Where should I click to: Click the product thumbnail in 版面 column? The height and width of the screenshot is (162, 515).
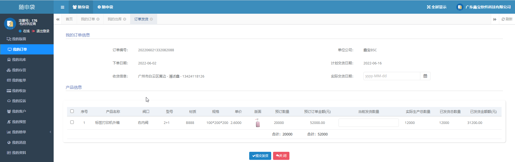point(258,123)
